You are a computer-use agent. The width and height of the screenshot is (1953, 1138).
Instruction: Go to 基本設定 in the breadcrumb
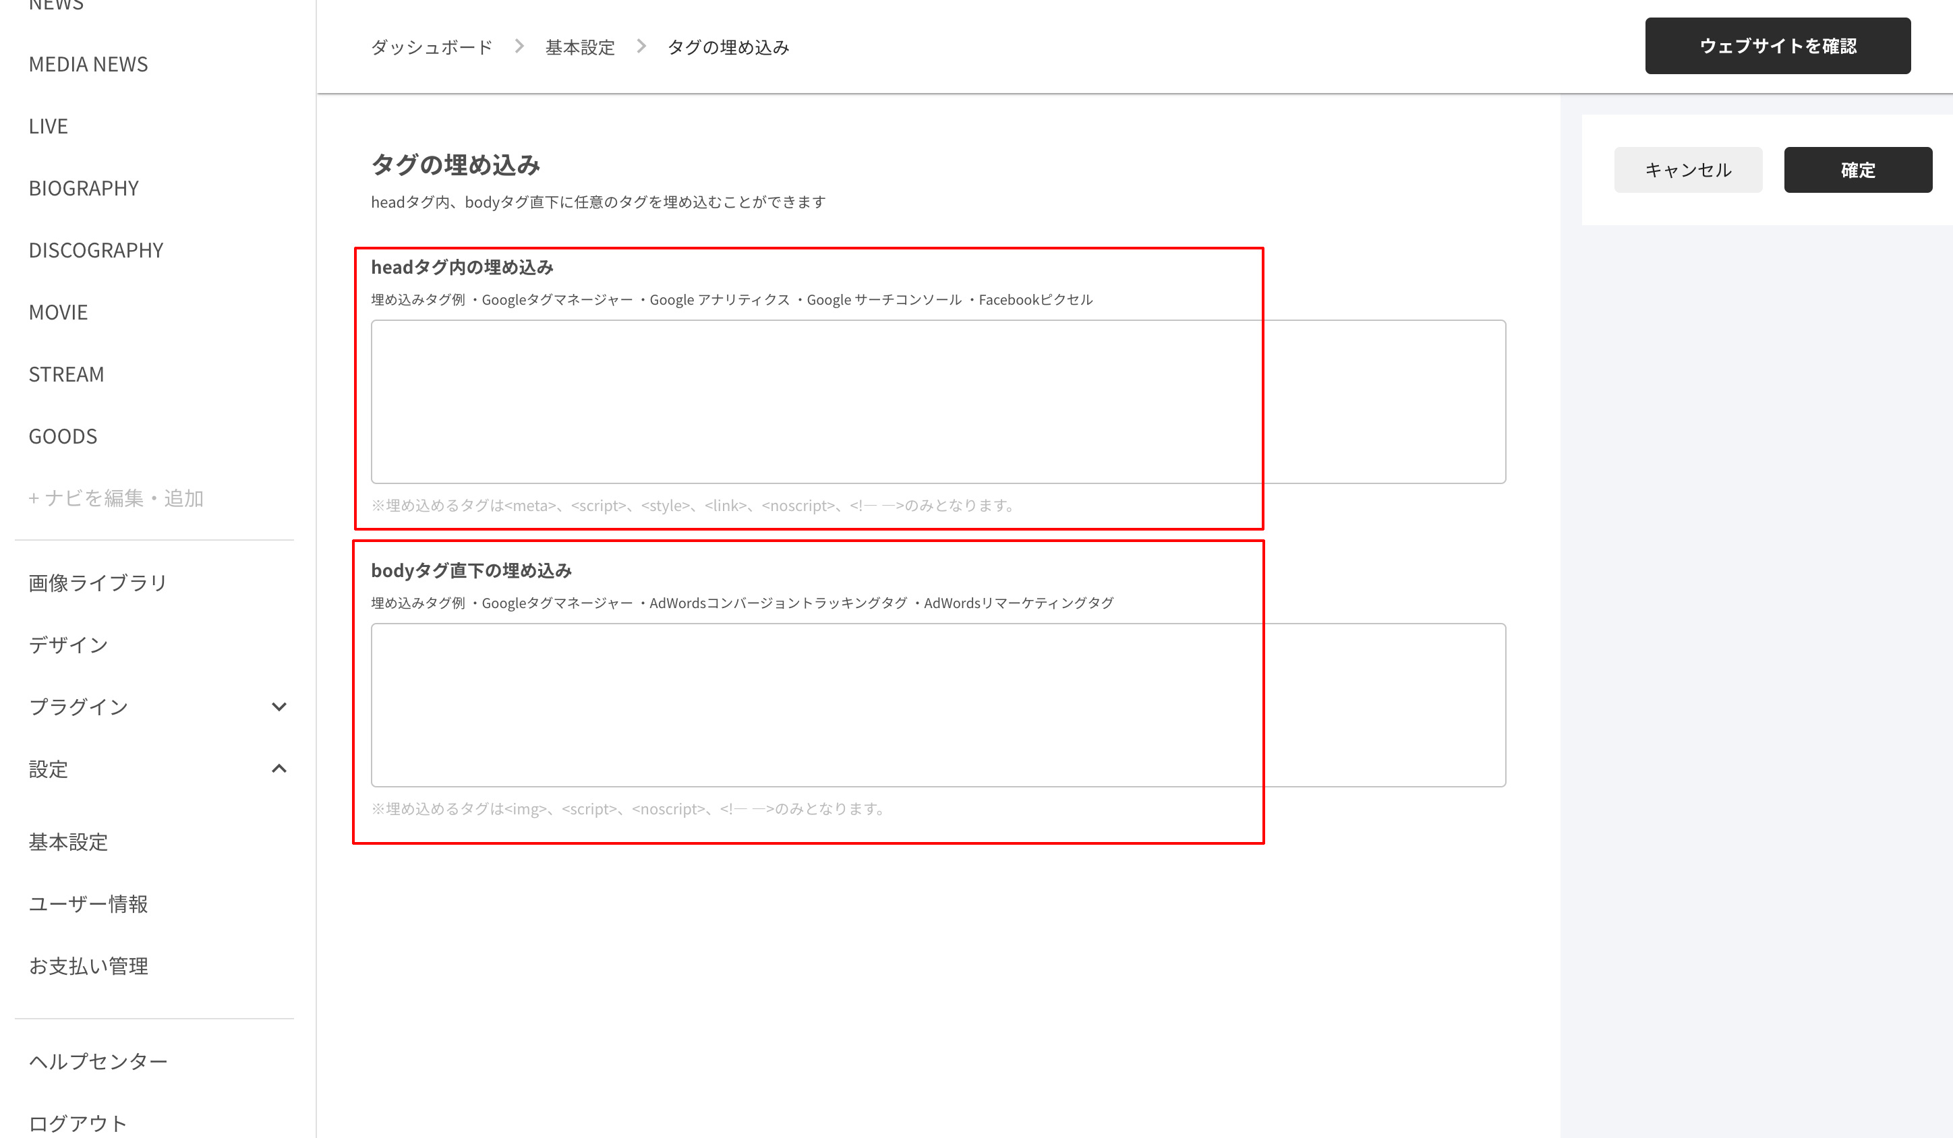580,47
